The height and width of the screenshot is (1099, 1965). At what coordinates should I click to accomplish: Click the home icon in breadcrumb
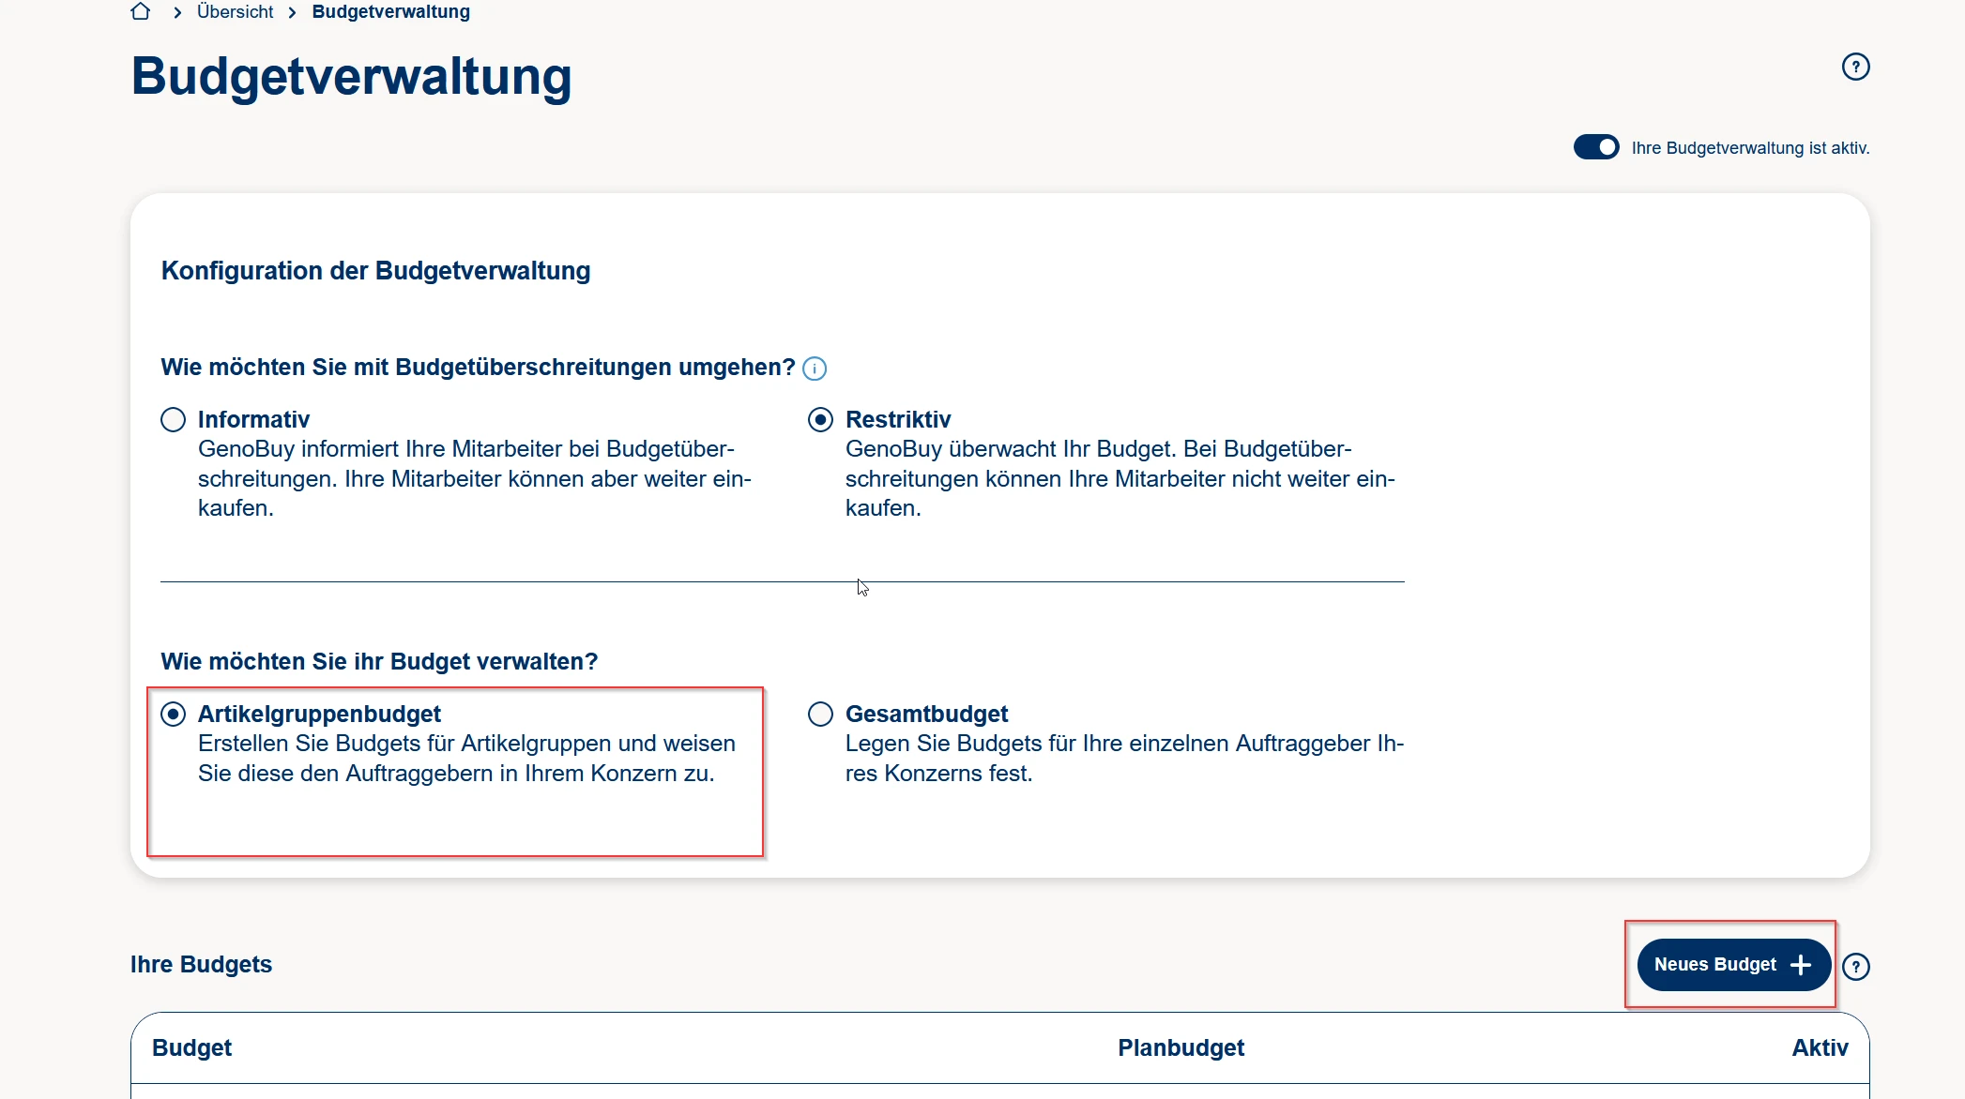(x=141, y=12)
